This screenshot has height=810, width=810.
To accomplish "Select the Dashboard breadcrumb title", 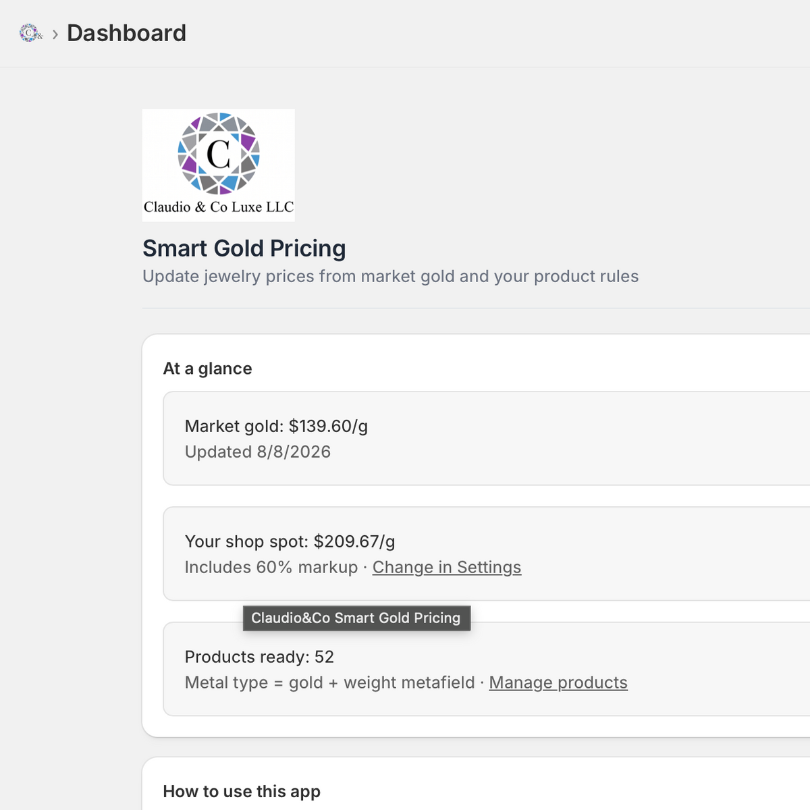I will tap(126, 33).
